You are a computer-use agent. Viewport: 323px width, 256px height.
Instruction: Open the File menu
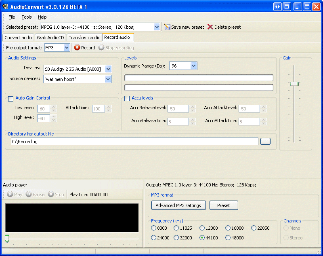coord(12,17)
